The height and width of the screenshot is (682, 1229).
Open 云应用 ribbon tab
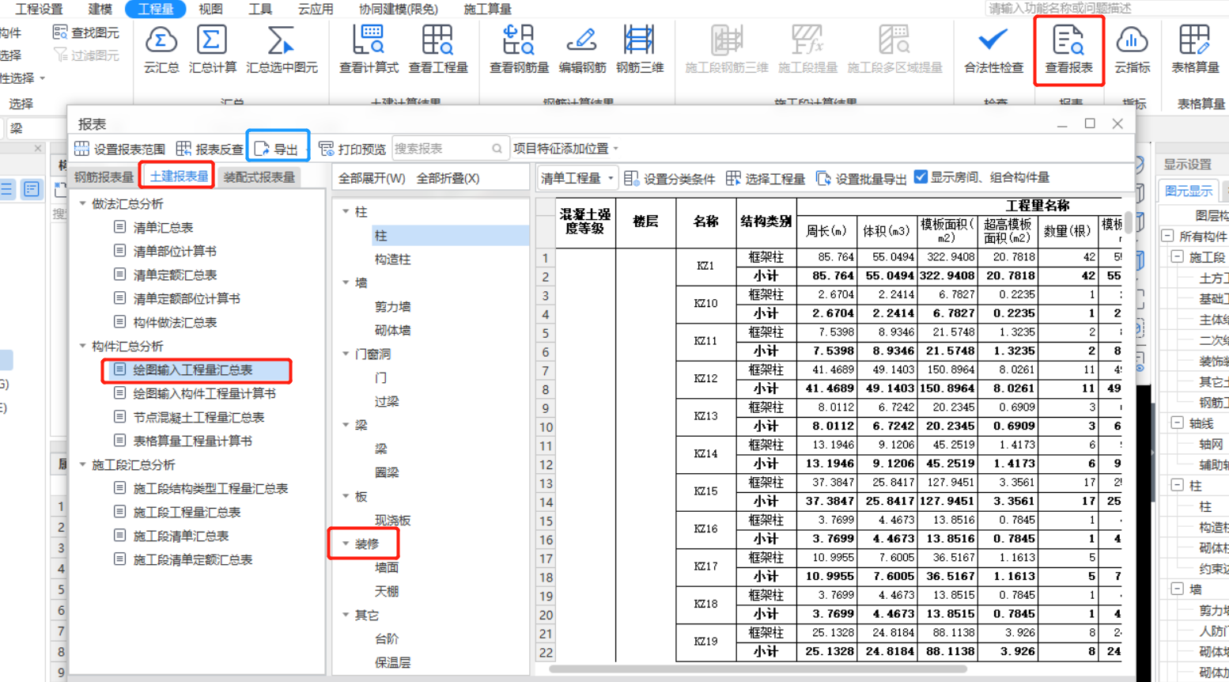(x=316, y=9)
